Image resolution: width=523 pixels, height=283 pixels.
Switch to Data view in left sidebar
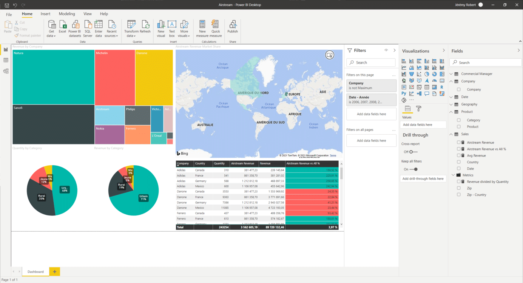[x=6, y=60]
